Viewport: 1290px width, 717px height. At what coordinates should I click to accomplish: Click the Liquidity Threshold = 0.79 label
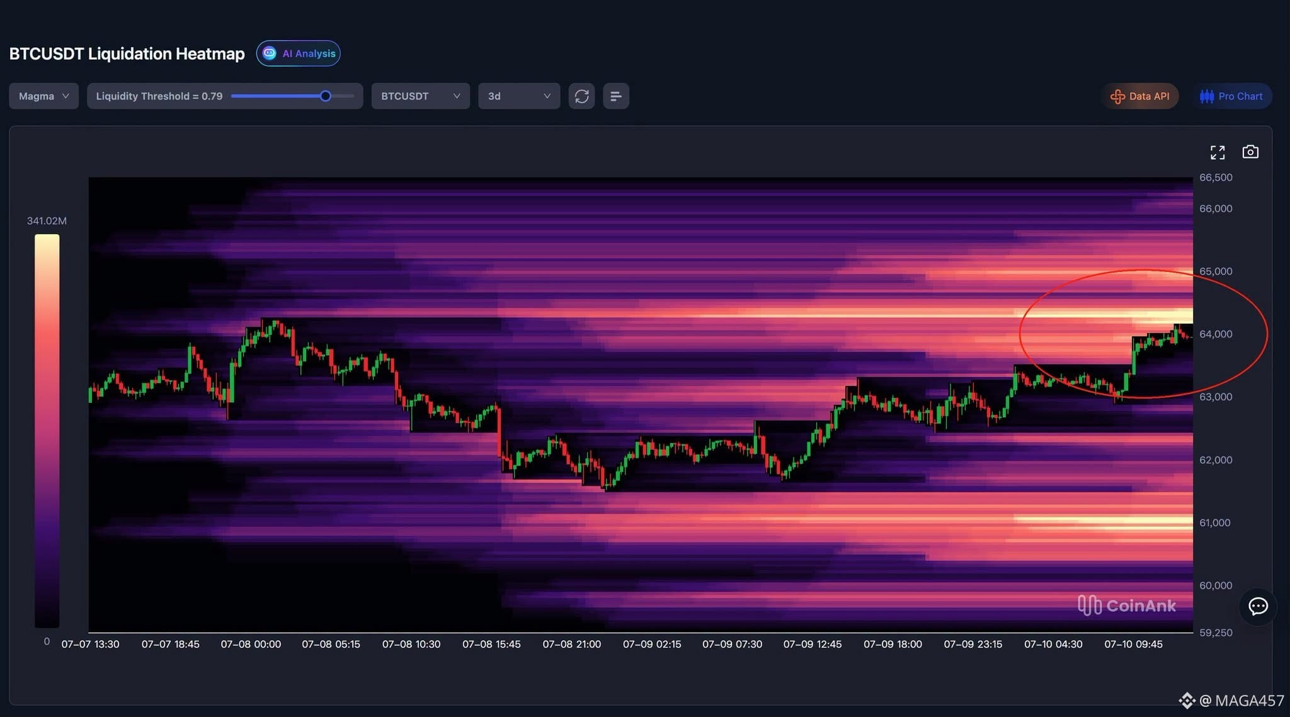(159, 96)
